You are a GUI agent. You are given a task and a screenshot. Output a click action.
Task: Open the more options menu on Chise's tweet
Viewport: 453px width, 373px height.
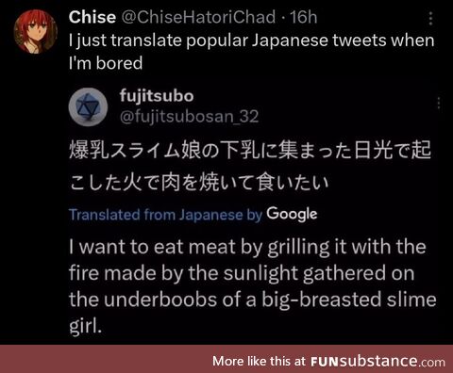click(430, 19)
